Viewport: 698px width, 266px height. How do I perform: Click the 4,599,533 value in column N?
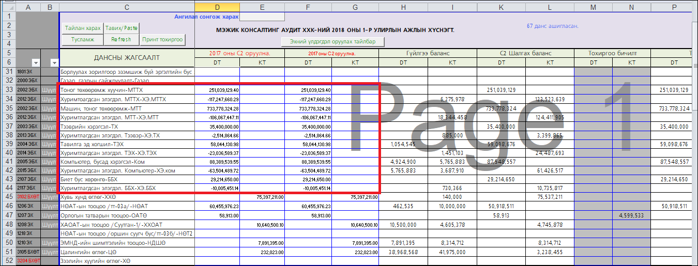coord(631,214)
